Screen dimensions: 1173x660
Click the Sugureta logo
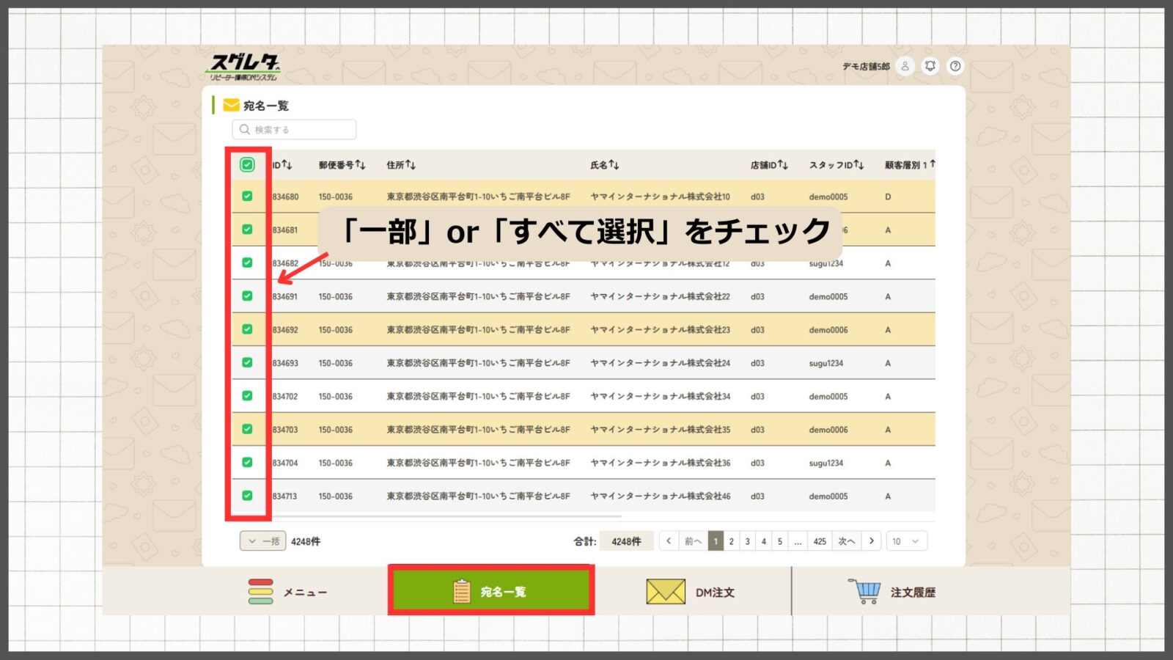[243, 67]
